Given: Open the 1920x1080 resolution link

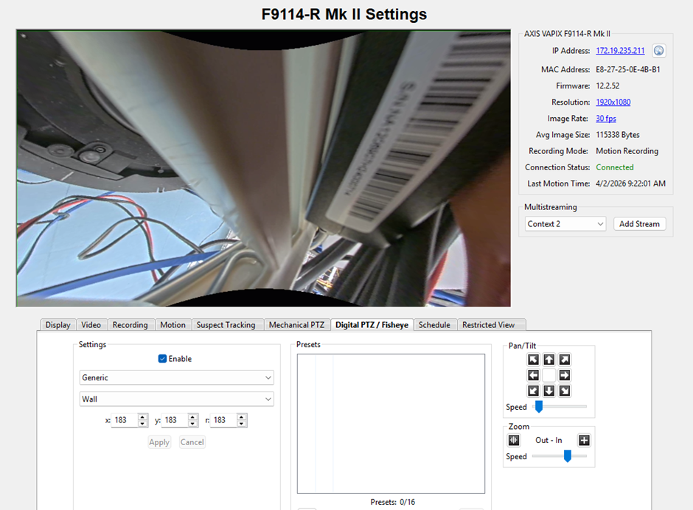Looking at the screenshot, I should pos(613,102).
